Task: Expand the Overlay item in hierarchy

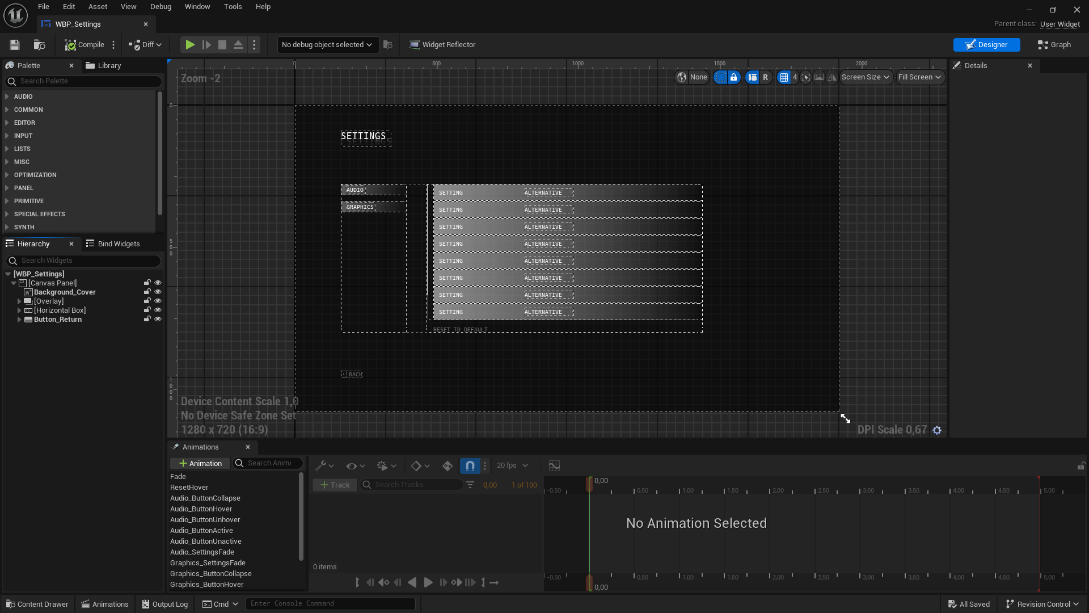Action: (x=19, y=301)
